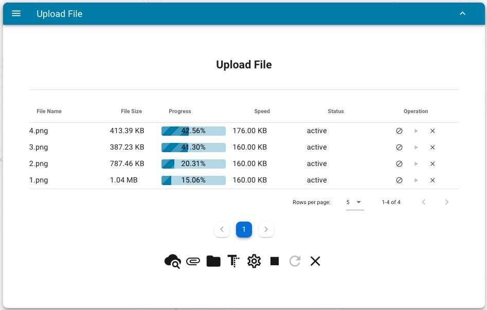
Task: Click the folder upload icon
Action: pyautogui.click(x=213, y=261)
